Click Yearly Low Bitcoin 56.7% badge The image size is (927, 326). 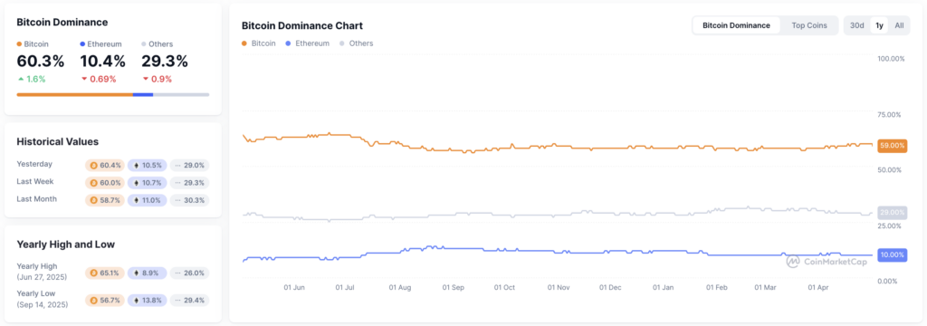[105, 301]
